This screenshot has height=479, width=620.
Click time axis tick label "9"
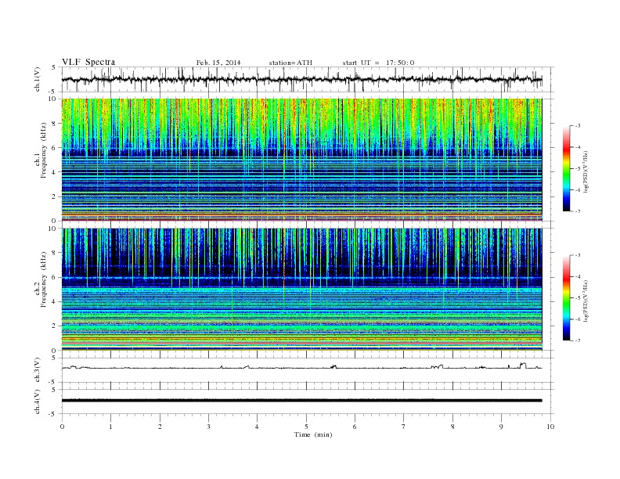(501, 427)
